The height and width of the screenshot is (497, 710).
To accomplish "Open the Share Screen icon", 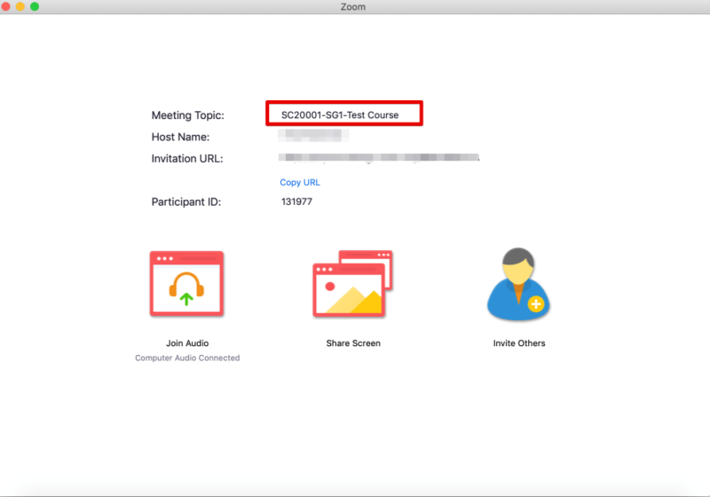I will point(352,284).
